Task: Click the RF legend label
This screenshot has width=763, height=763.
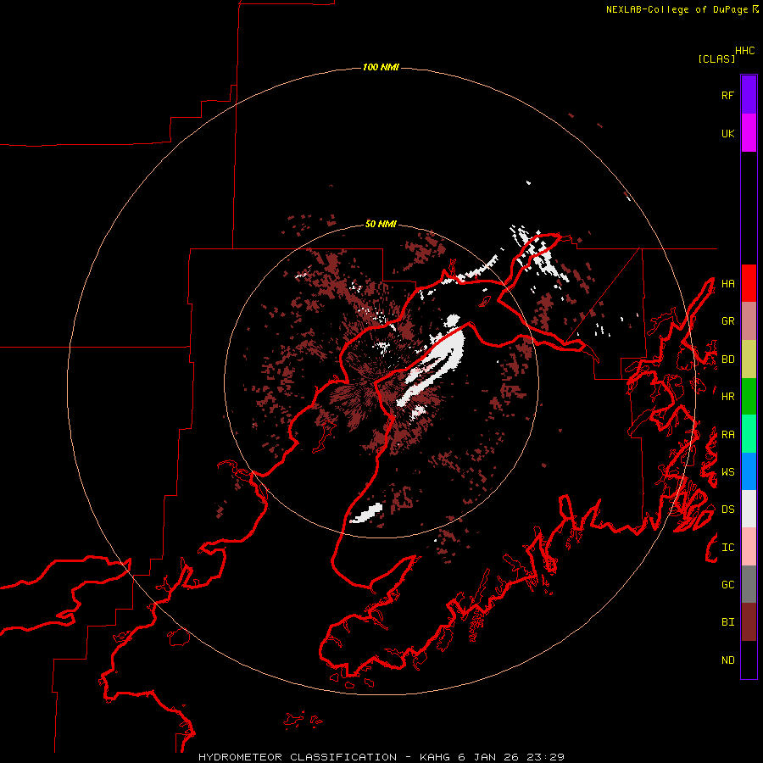Action: click(x=727, y=95)
